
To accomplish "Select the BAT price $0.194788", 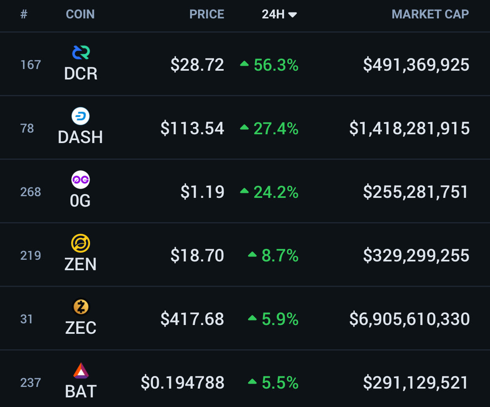I will click(183, 383).
